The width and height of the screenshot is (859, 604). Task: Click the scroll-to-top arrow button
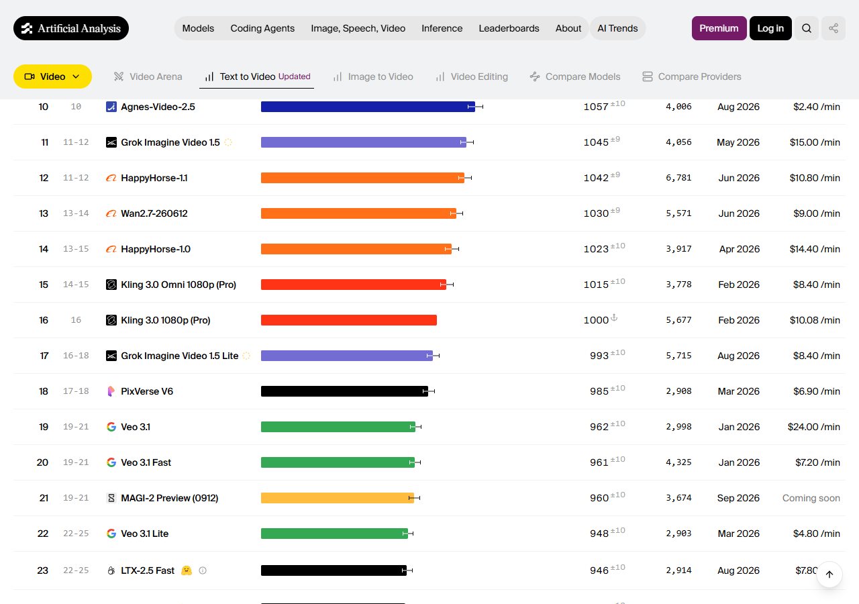pos(829,574)
